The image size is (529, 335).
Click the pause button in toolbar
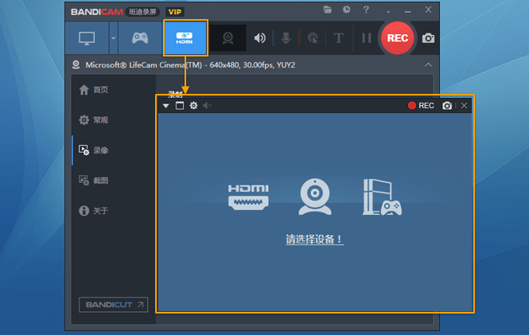[367, 37]
